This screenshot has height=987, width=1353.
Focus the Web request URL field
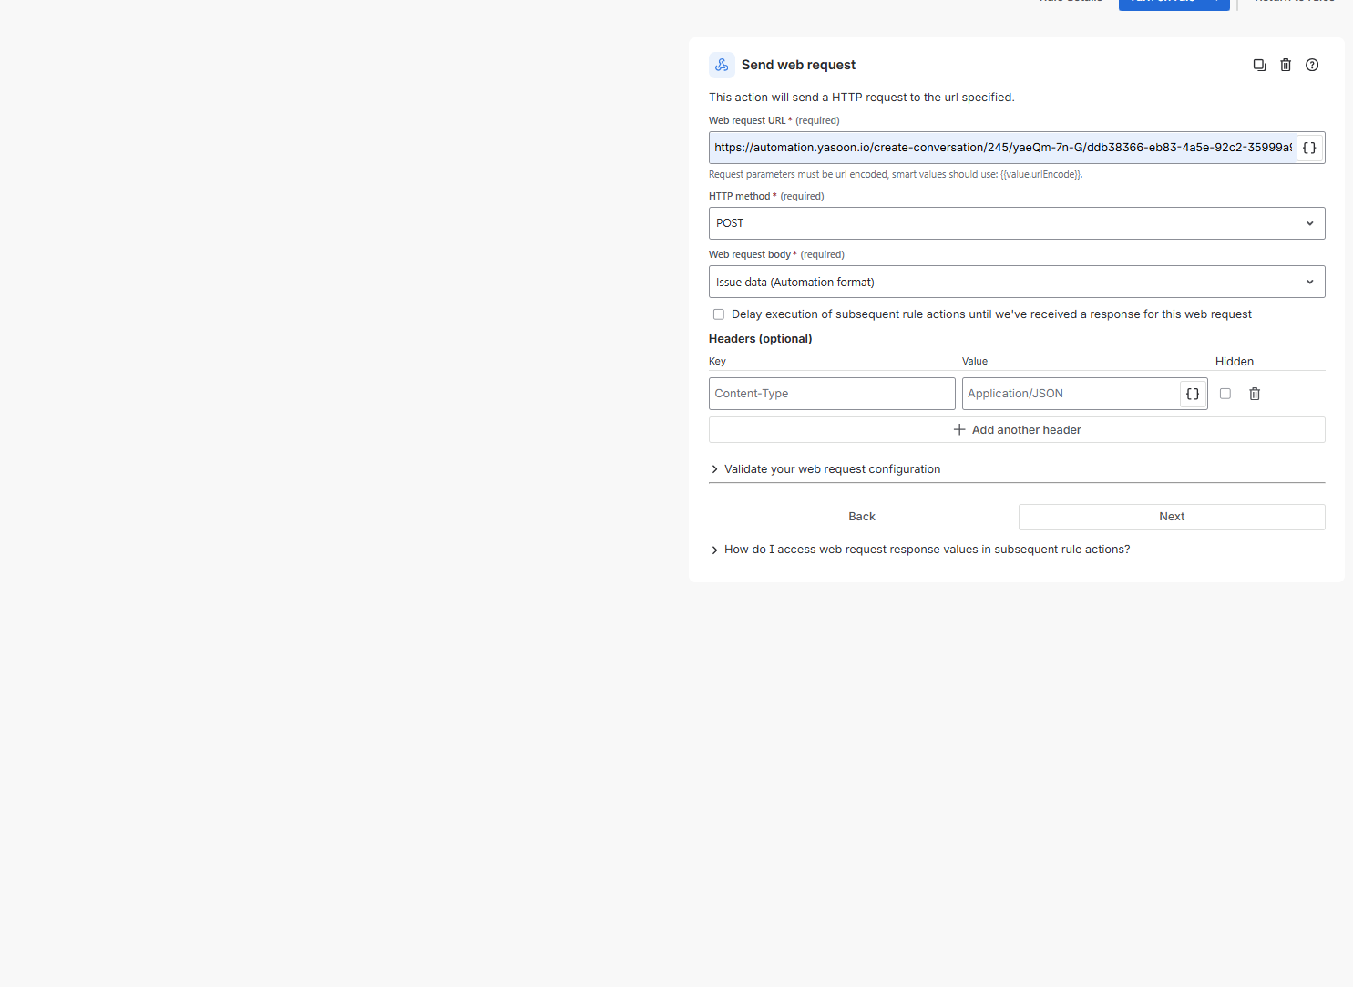1000,148
